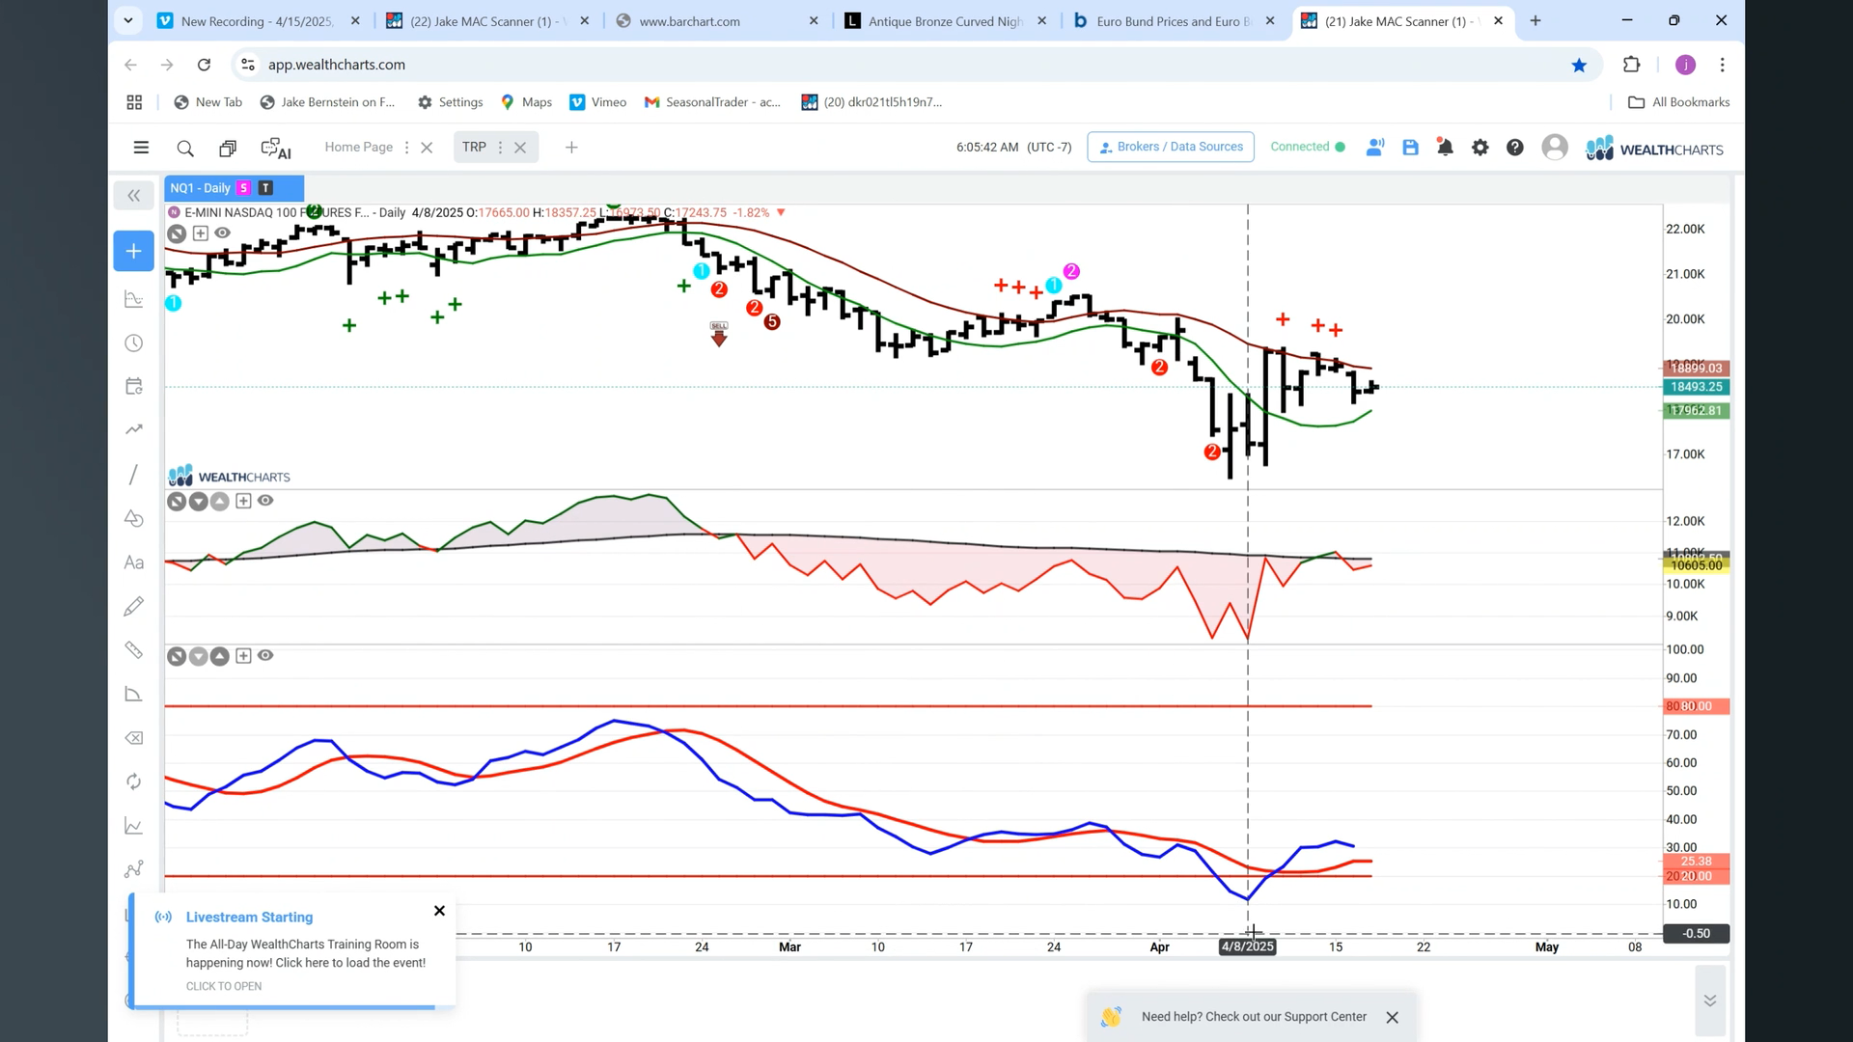Open the indicators curve icon in sidebar

pyautogui.click(x=134, y=299)
